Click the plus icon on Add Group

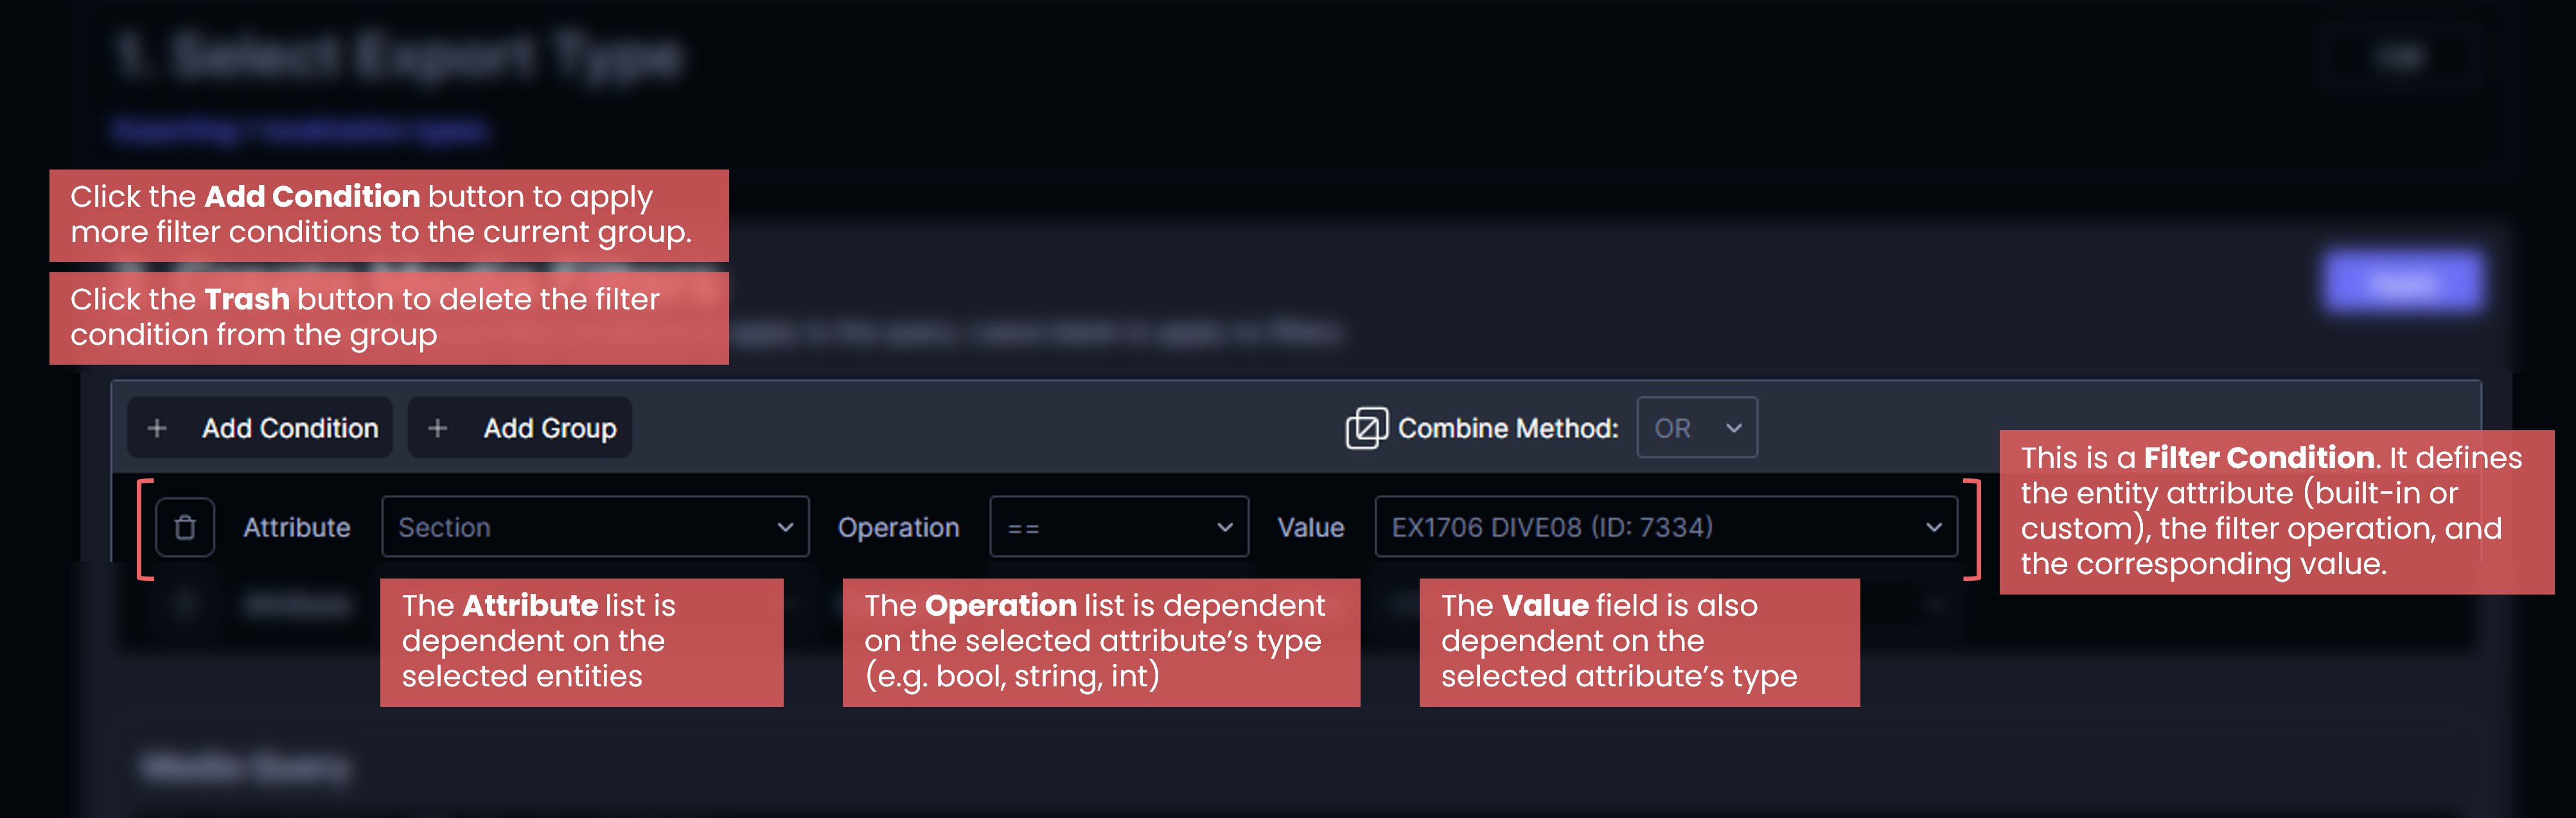click(x=437, y=428)
